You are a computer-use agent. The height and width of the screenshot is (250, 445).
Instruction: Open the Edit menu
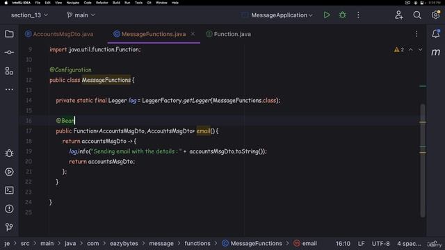[x=47, y=3]
